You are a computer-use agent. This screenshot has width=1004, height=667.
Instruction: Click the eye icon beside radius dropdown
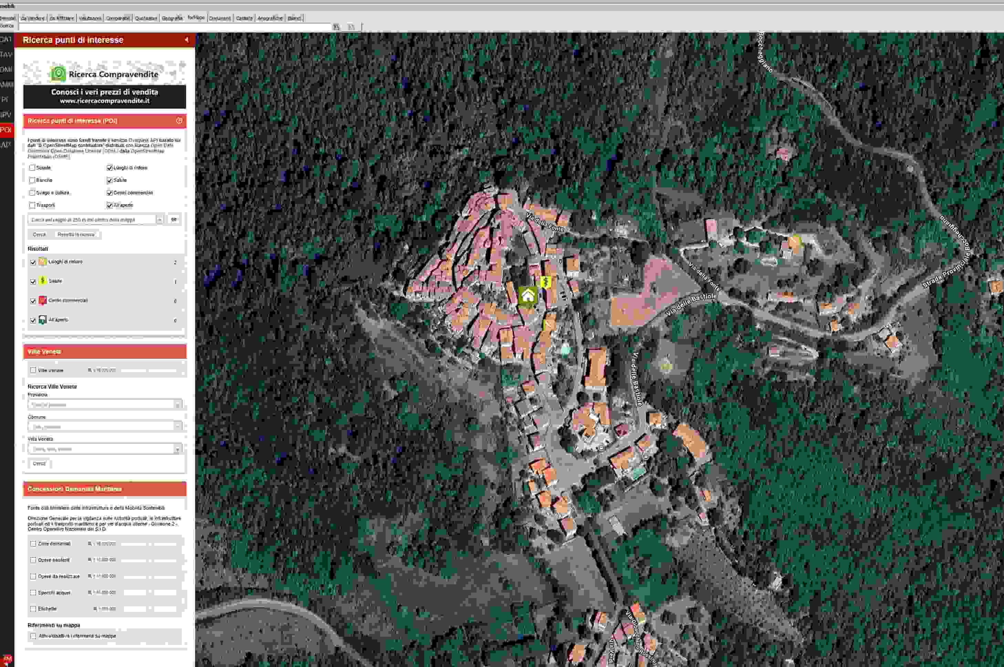(x=174, y=219)
